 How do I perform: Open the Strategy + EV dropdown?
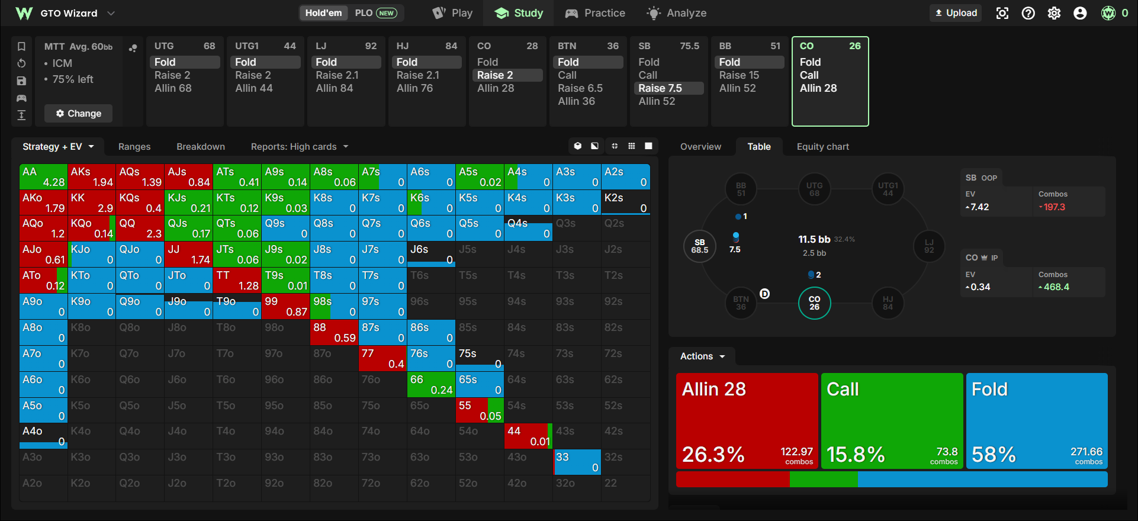coord(58,147)
